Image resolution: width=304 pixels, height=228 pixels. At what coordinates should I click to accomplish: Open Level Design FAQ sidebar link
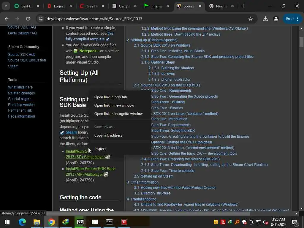pos(22,33)
